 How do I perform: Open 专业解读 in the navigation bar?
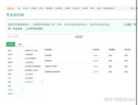coord(85,8)
